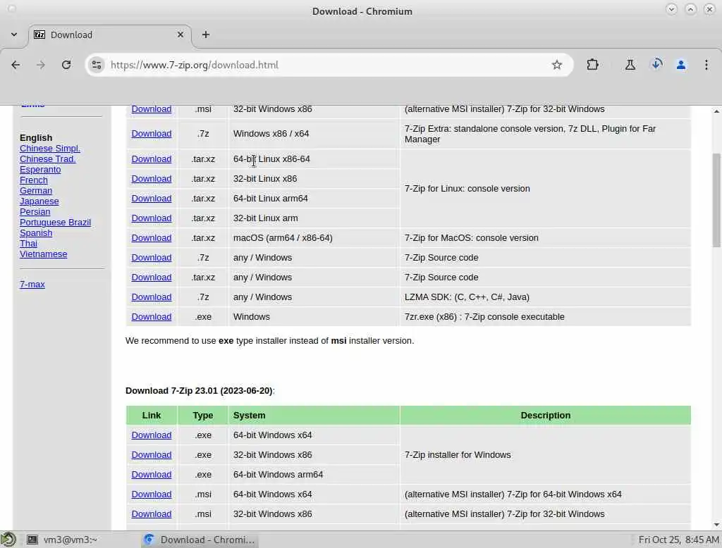Click the 'Type' column header
Viewport: 722px width, 548px height.
(x=202, y=416)
